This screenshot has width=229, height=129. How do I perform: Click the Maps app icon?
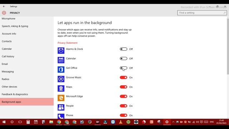tap(61, 89)
